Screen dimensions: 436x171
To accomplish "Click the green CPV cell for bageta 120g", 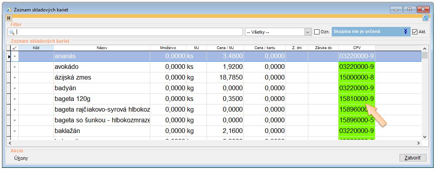I will pyautogui.click(x=356, y=99).
